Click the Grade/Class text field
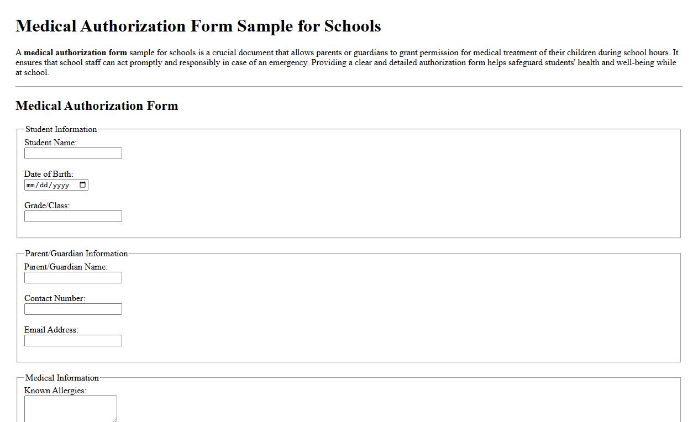The height and width of the screenshot is (422, 698). [x=72, y=216]
